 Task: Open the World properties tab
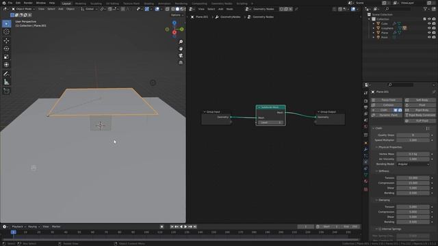click(x=366, y=126)
